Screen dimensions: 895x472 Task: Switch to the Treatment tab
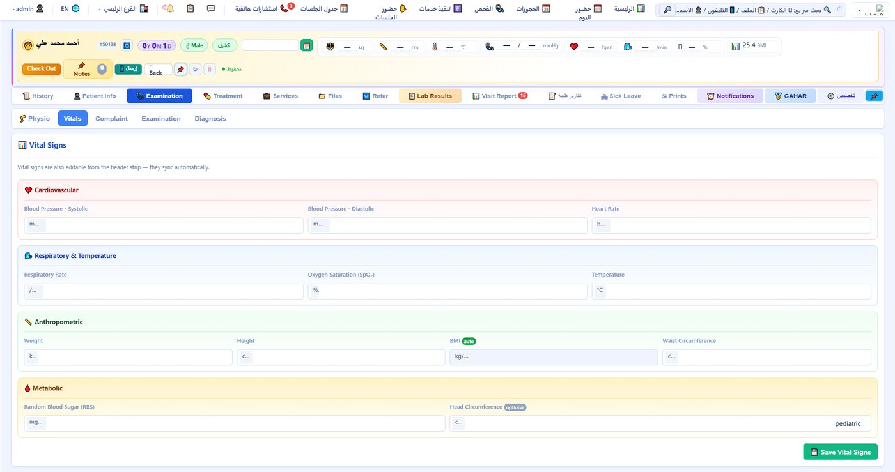point(223,96)
